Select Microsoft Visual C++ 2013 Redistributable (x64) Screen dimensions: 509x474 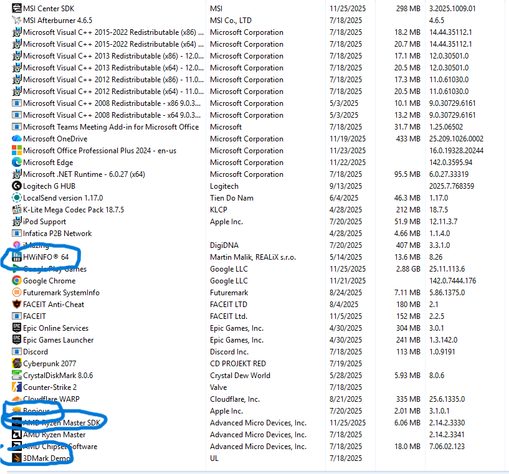click(113, 68)
